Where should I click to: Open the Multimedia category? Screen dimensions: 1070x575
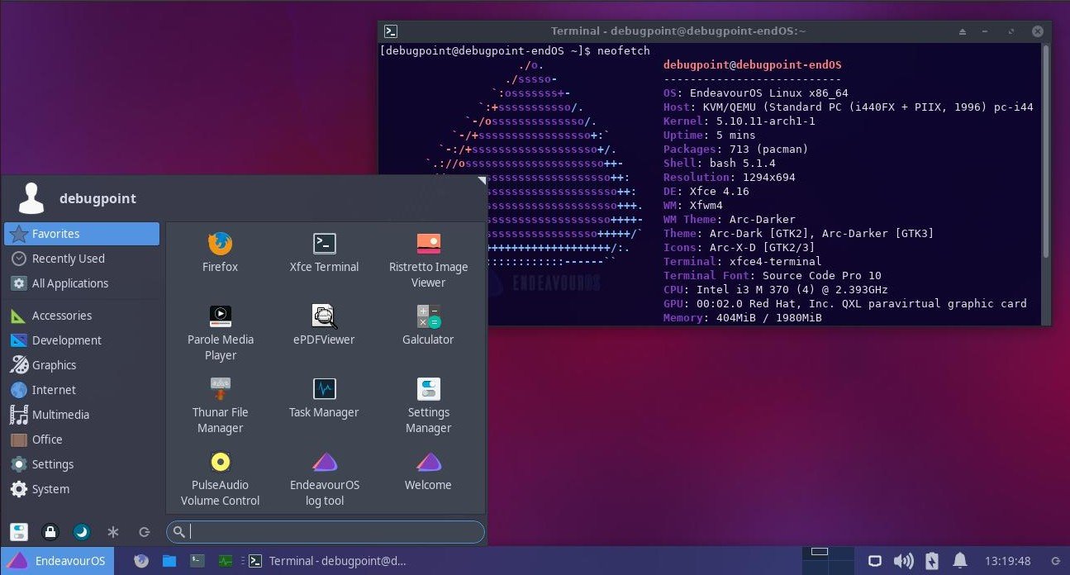click(x=82, y=415)
